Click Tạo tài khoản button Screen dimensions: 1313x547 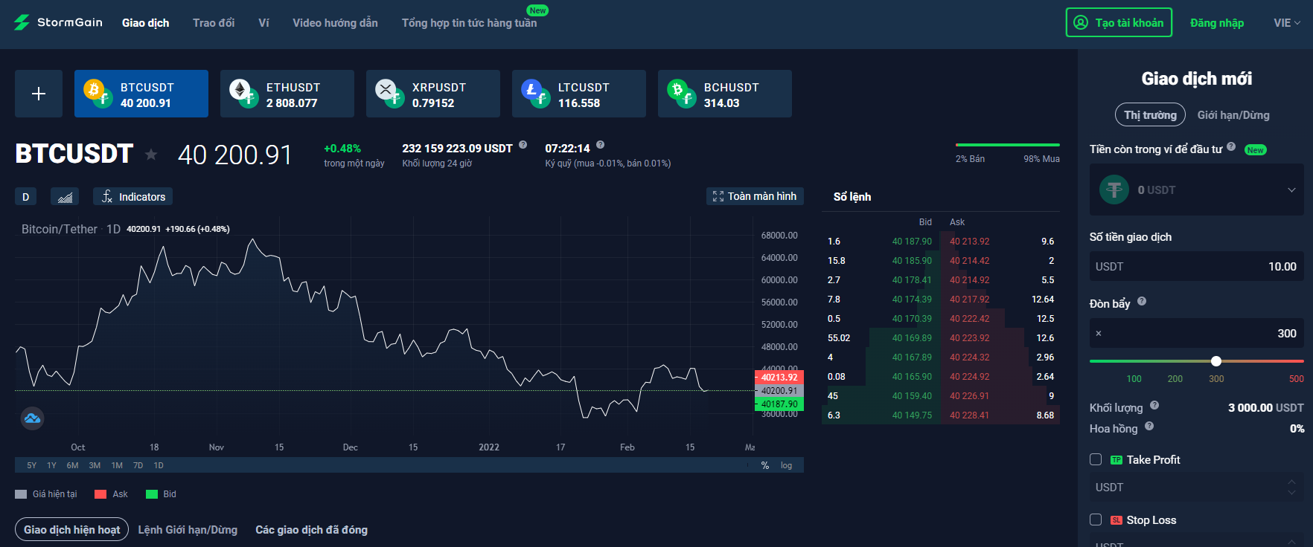click(x=1119, y=22)
